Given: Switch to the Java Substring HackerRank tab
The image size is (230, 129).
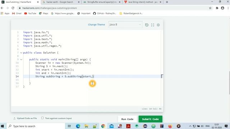Looking at the screenshot, I should click(20, 2).
